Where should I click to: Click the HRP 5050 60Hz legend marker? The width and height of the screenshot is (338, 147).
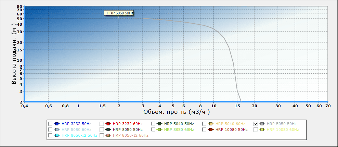pos(57,130)
